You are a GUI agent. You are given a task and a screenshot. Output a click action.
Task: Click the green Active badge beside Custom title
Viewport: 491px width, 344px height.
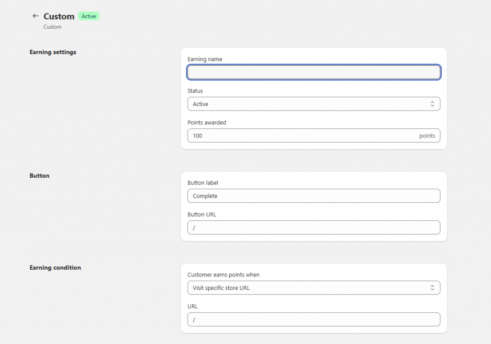88,16
